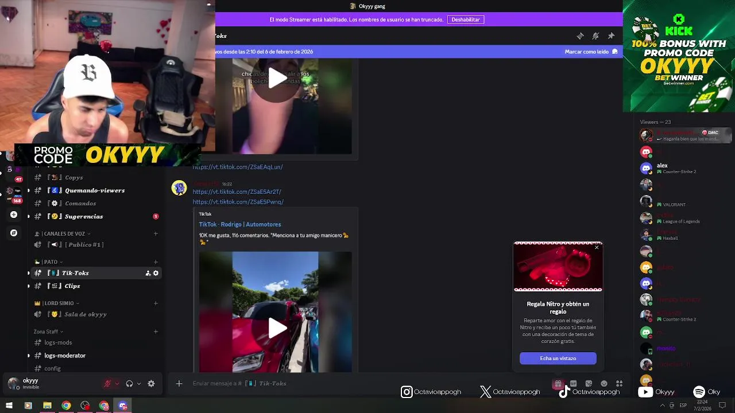735x413 pixels.
Task: Add channel to CANALES DE VOZ plus
Action: [156, 233]
